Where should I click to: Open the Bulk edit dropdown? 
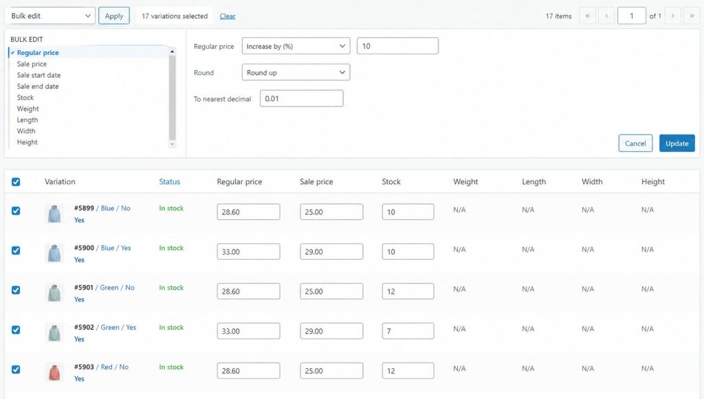(49, 16)
